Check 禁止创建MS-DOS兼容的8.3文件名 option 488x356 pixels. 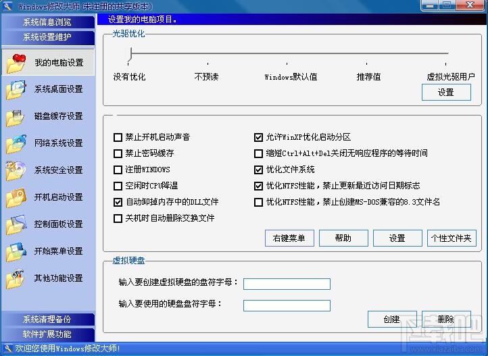[x=258, y=202]
